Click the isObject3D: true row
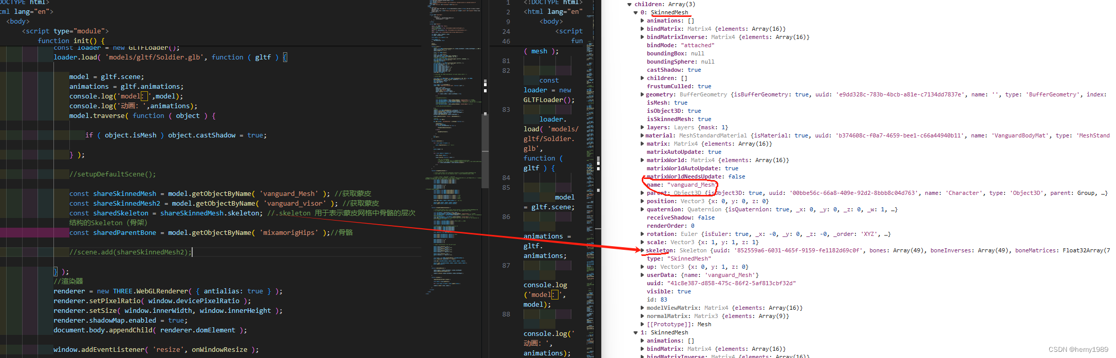This screenshot has height=358, width=1116. tap(674, 111)
